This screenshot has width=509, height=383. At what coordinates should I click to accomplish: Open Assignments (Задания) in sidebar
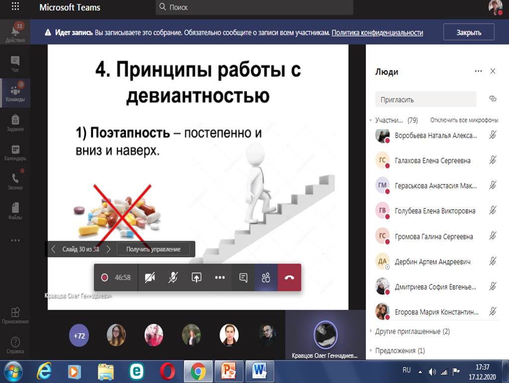(15, 123)
